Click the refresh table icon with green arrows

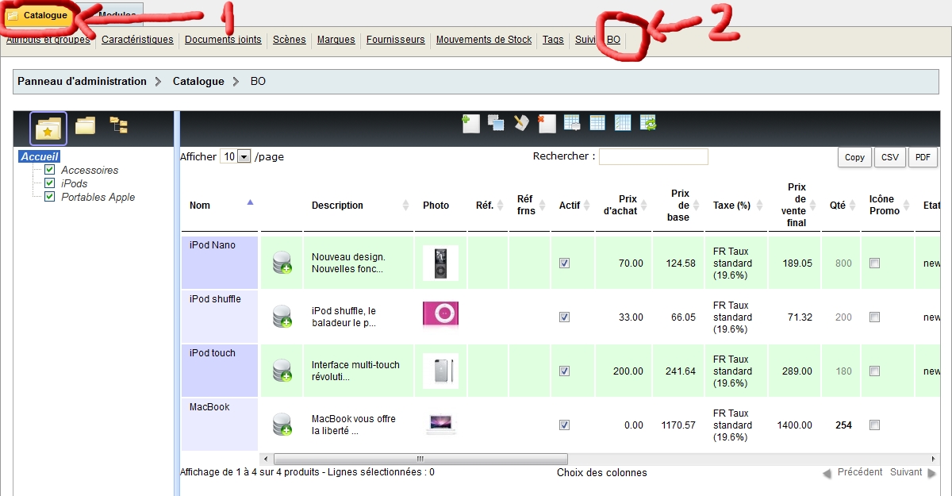click(648, 123)
